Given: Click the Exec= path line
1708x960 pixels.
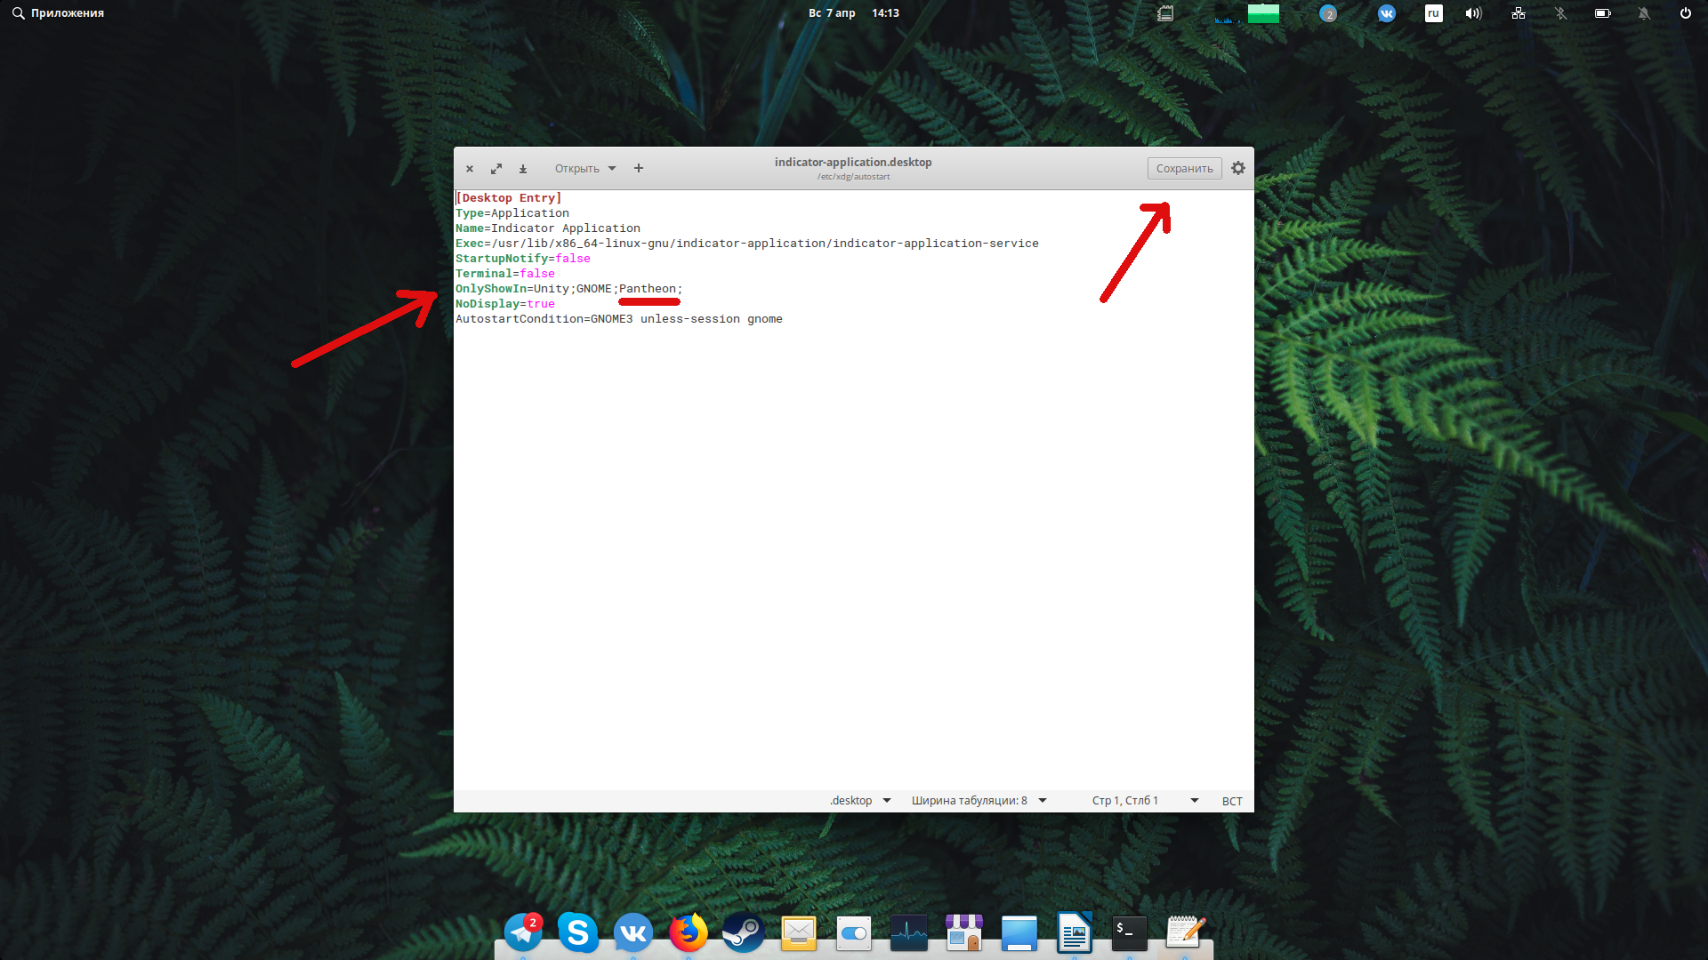Looking at the screenshot, I should tap(747, 244).
